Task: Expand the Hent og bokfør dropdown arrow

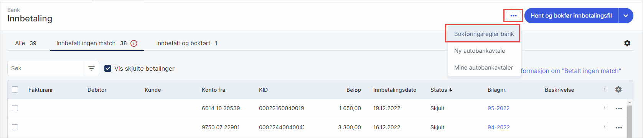Action: tap(626, 16)
